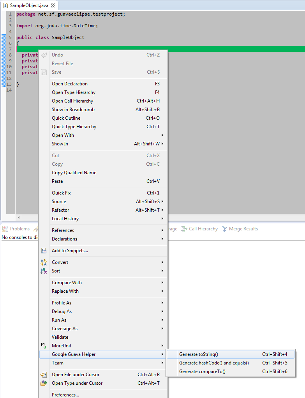Click the Call Hierarchy view icon
The width and height of the screenshot is (305, 398).
pyautogui.click(x=184, y=229)
